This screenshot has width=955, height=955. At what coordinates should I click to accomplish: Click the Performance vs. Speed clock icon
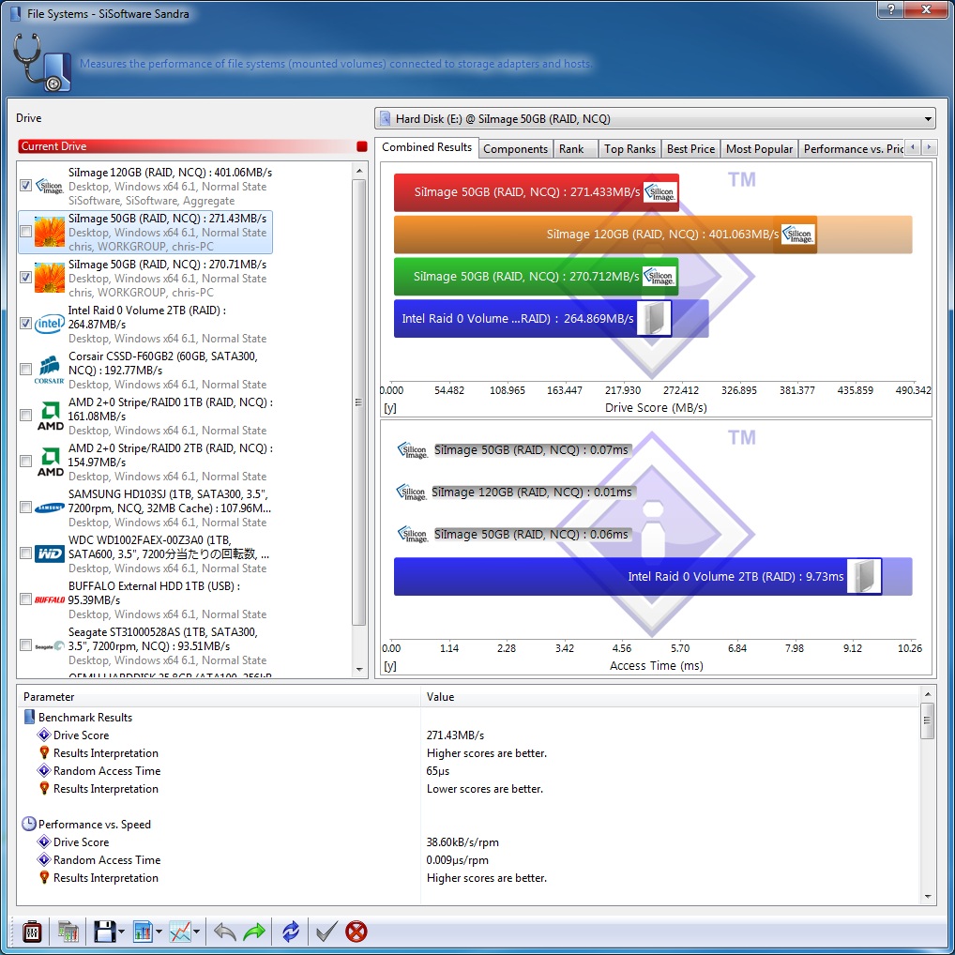click(29, 824)
